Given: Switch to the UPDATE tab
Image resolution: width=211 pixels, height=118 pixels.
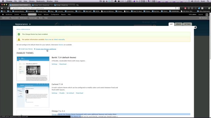Looking at the screenshot, I should click(178, 24).
